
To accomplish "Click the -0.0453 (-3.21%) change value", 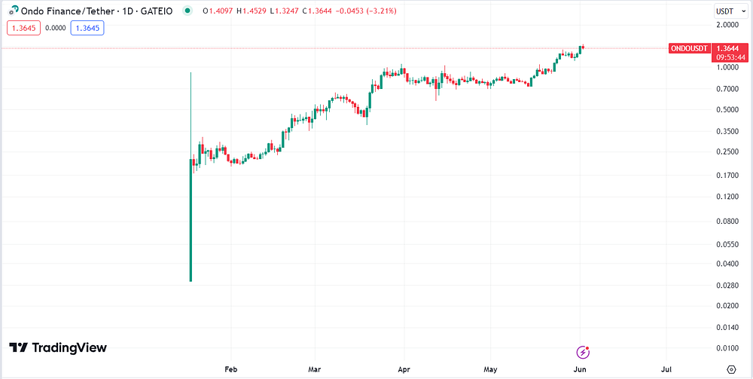I will click(x=367, y=11).
